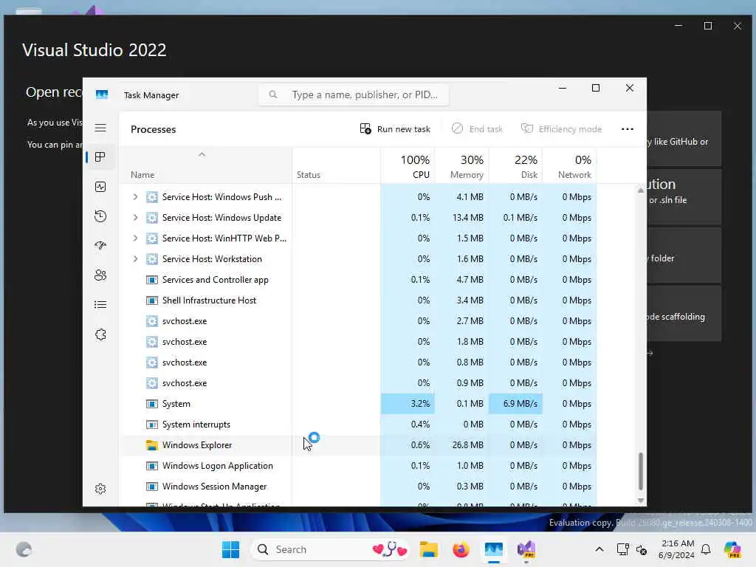Select the Windows Explorer process row
The height and width of the screenshot is (567, 756).
358,445
